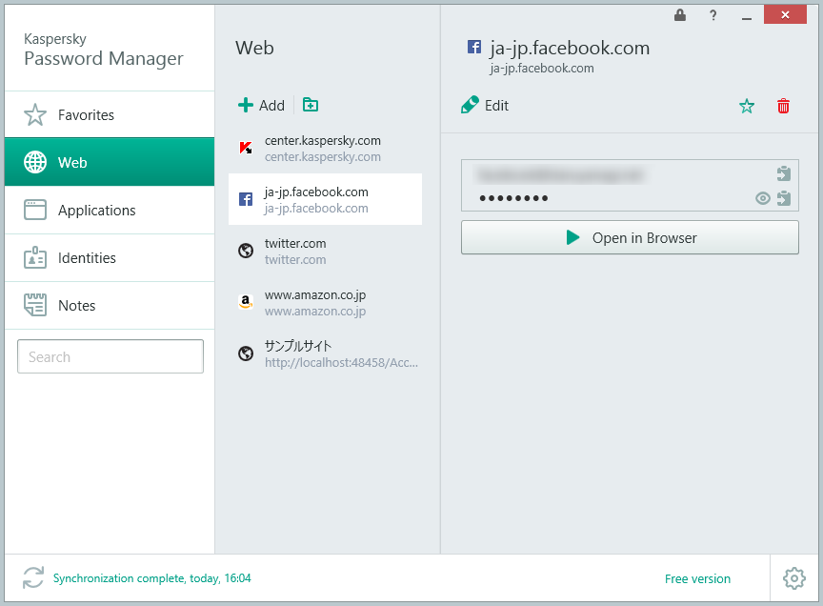The width and height of the screenshot is (823, 606).
Task: Delete the entry using the trash icon
Action: [x=783, y=106]
